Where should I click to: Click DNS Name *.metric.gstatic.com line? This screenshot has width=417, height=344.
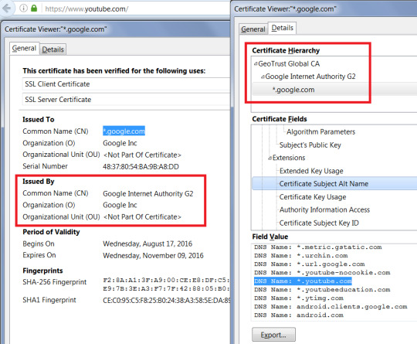click(x=318, y=247)
